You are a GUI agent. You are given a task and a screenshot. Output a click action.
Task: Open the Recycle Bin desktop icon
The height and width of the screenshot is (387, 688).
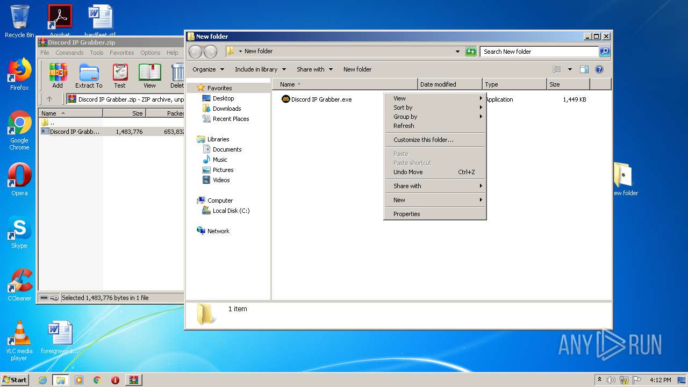tap(19, 21)
